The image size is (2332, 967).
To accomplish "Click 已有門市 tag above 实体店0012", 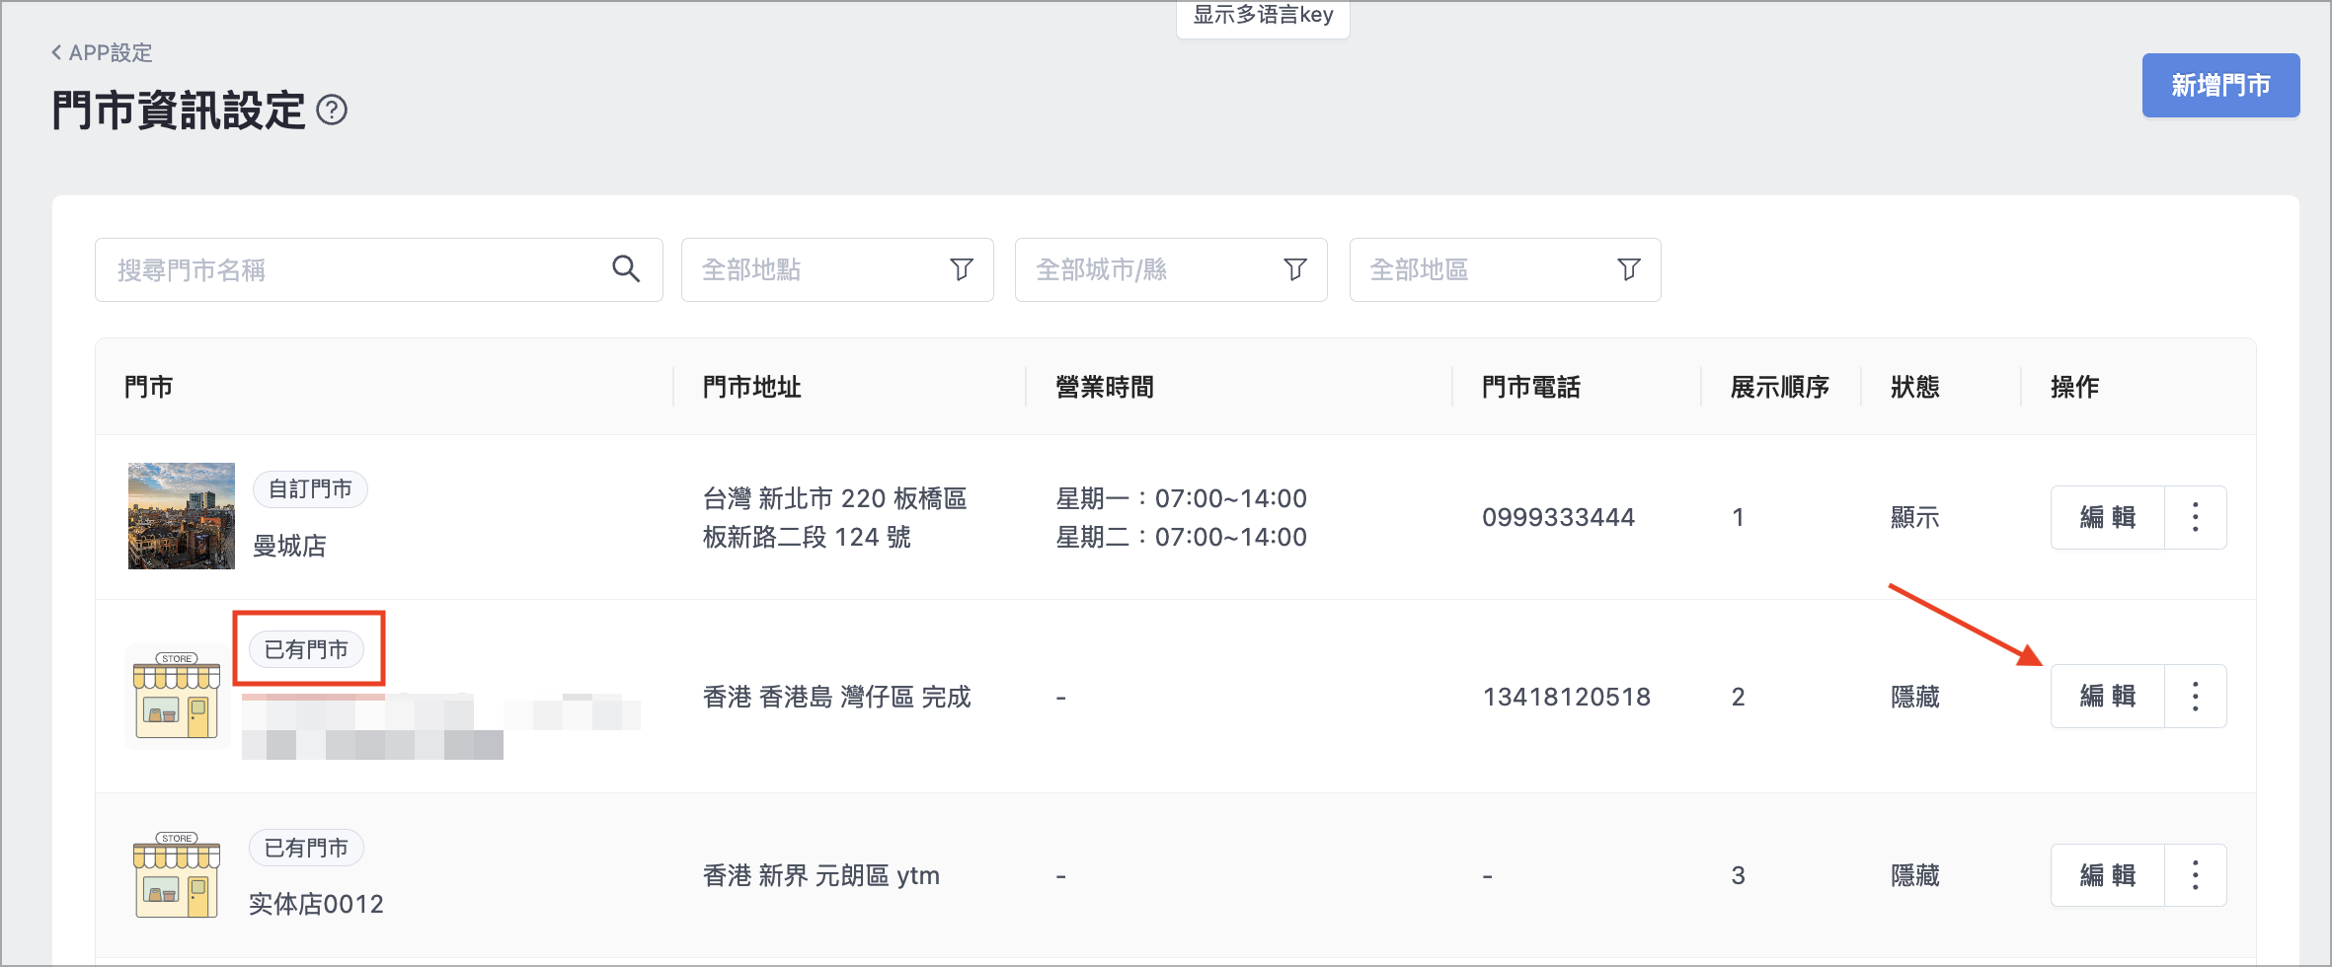I will point(306,849).
